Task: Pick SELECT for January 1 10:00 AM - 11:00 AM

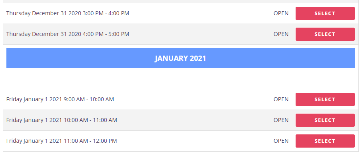Action: pyautogui.click(x=325, y=120)
